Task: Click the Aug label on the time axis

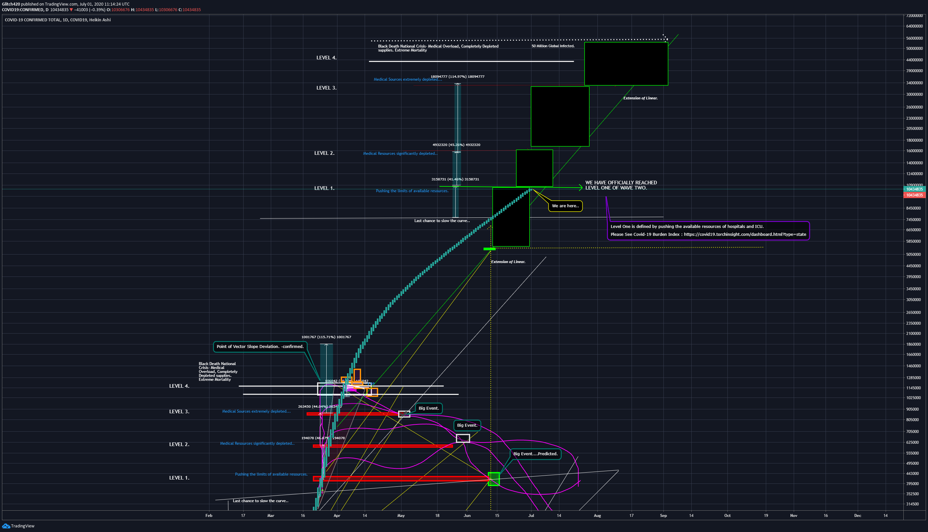Action: 597,516
